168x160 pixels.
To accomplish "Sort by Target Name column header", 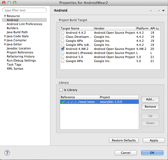I will coord(77,28).
